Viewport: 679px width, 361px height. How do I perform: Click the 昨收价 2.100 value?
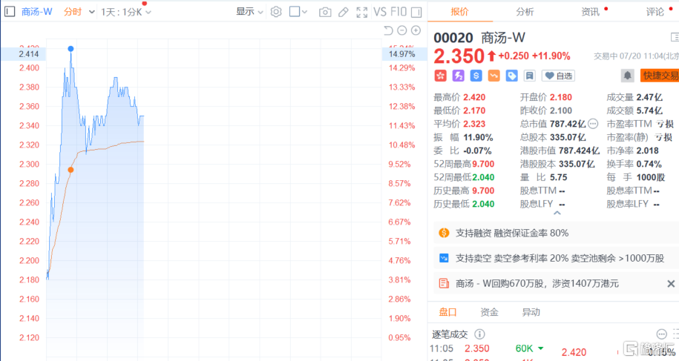(x=561, y=110)
